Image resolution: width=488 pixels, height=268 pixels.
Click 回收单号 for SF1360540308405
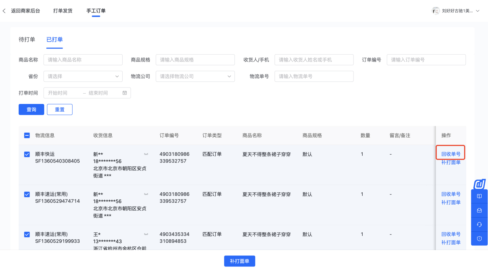pyautogui.click(x=451, y=154)
